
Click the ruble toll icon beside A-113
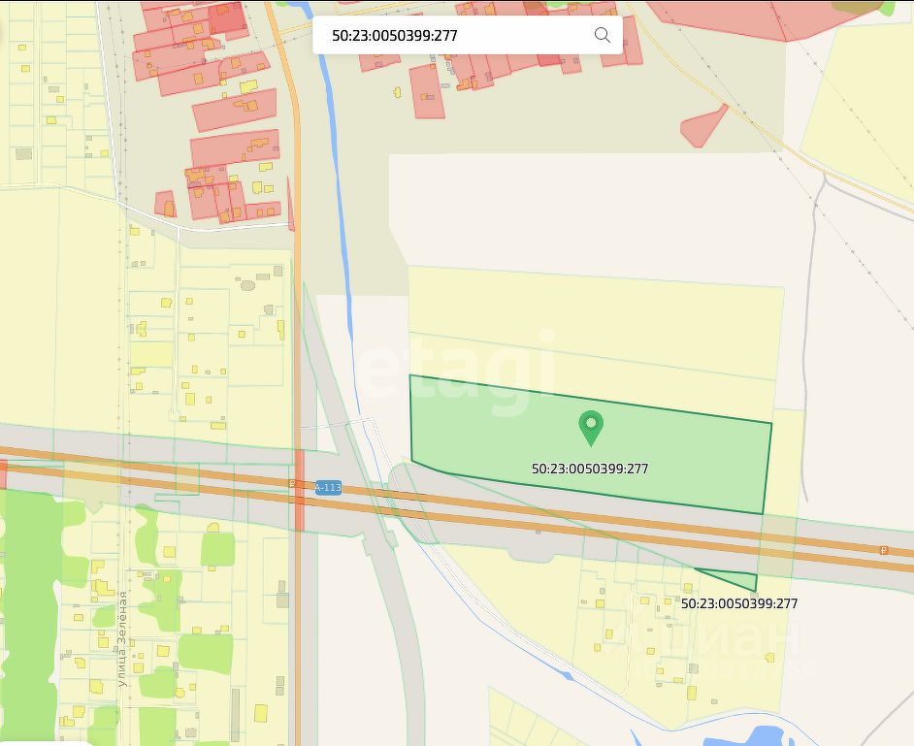point(292,483)
